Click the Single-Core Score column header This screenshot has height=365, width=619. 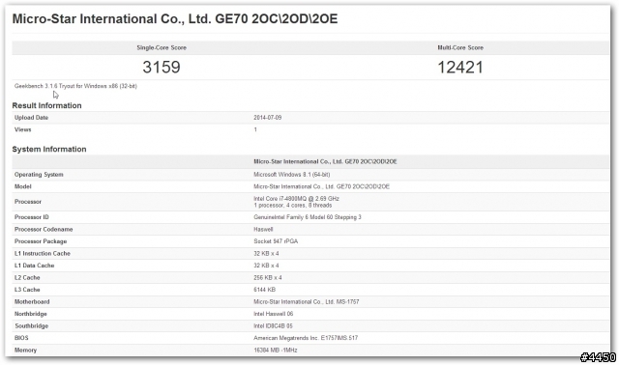click(x=162, y=47)
